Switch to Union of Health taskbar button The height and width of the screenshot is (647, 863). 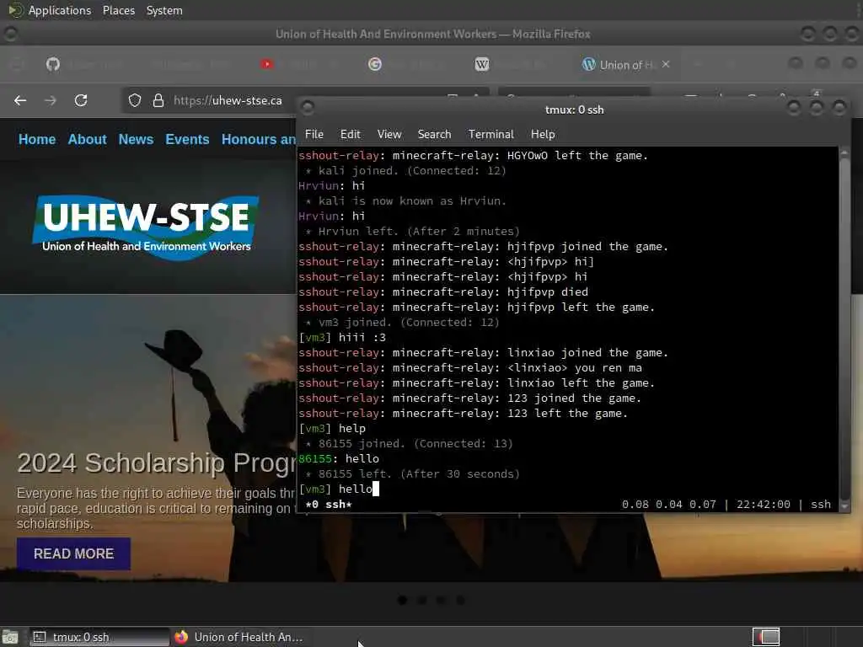pyautogui.click(x=239, y=637)
